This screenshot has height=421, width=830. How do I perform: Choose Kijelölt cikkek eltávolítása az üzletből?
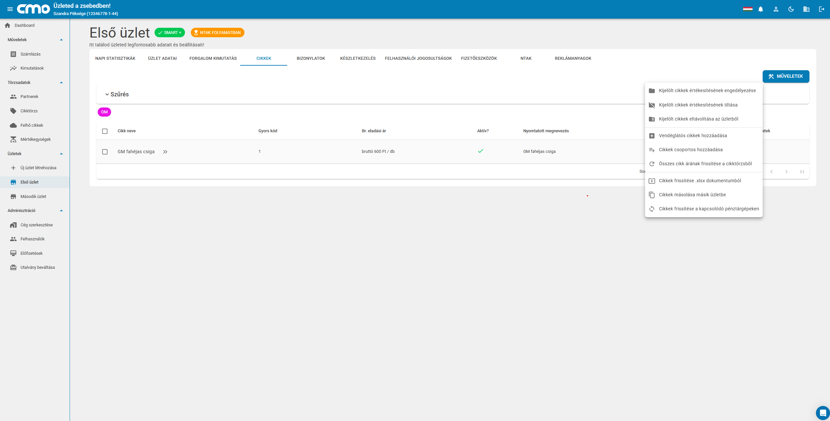click(704, 119)
